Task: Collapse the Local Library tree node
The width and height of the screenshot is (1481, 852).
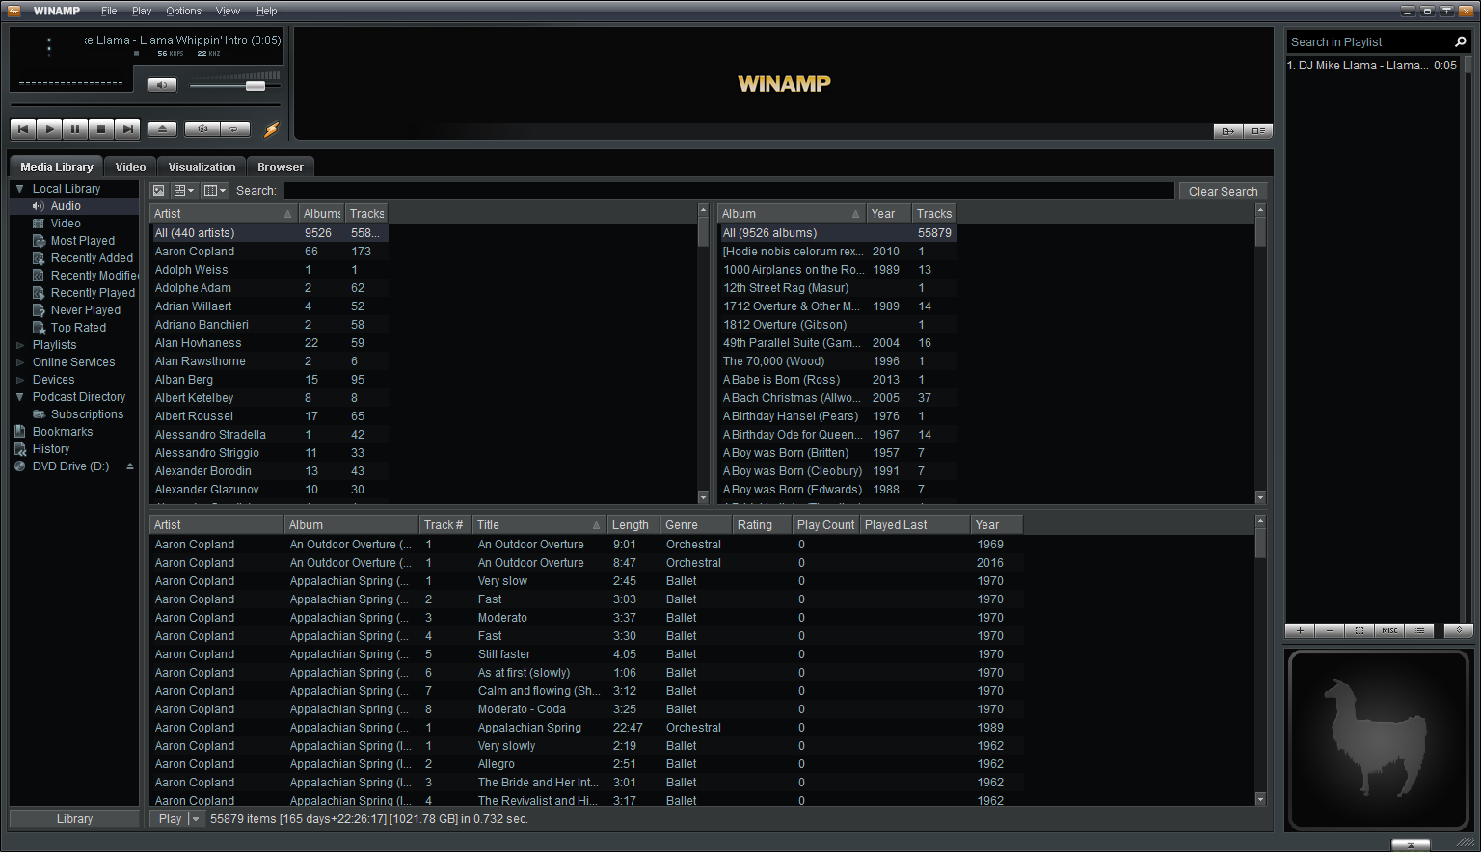Action: (x=19, y=189)
